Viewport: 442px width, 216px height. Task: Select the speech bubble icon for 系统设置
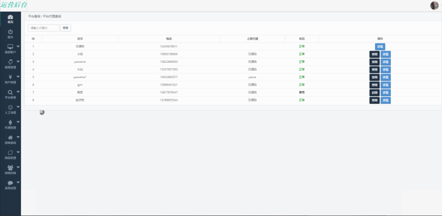point(10,183)
